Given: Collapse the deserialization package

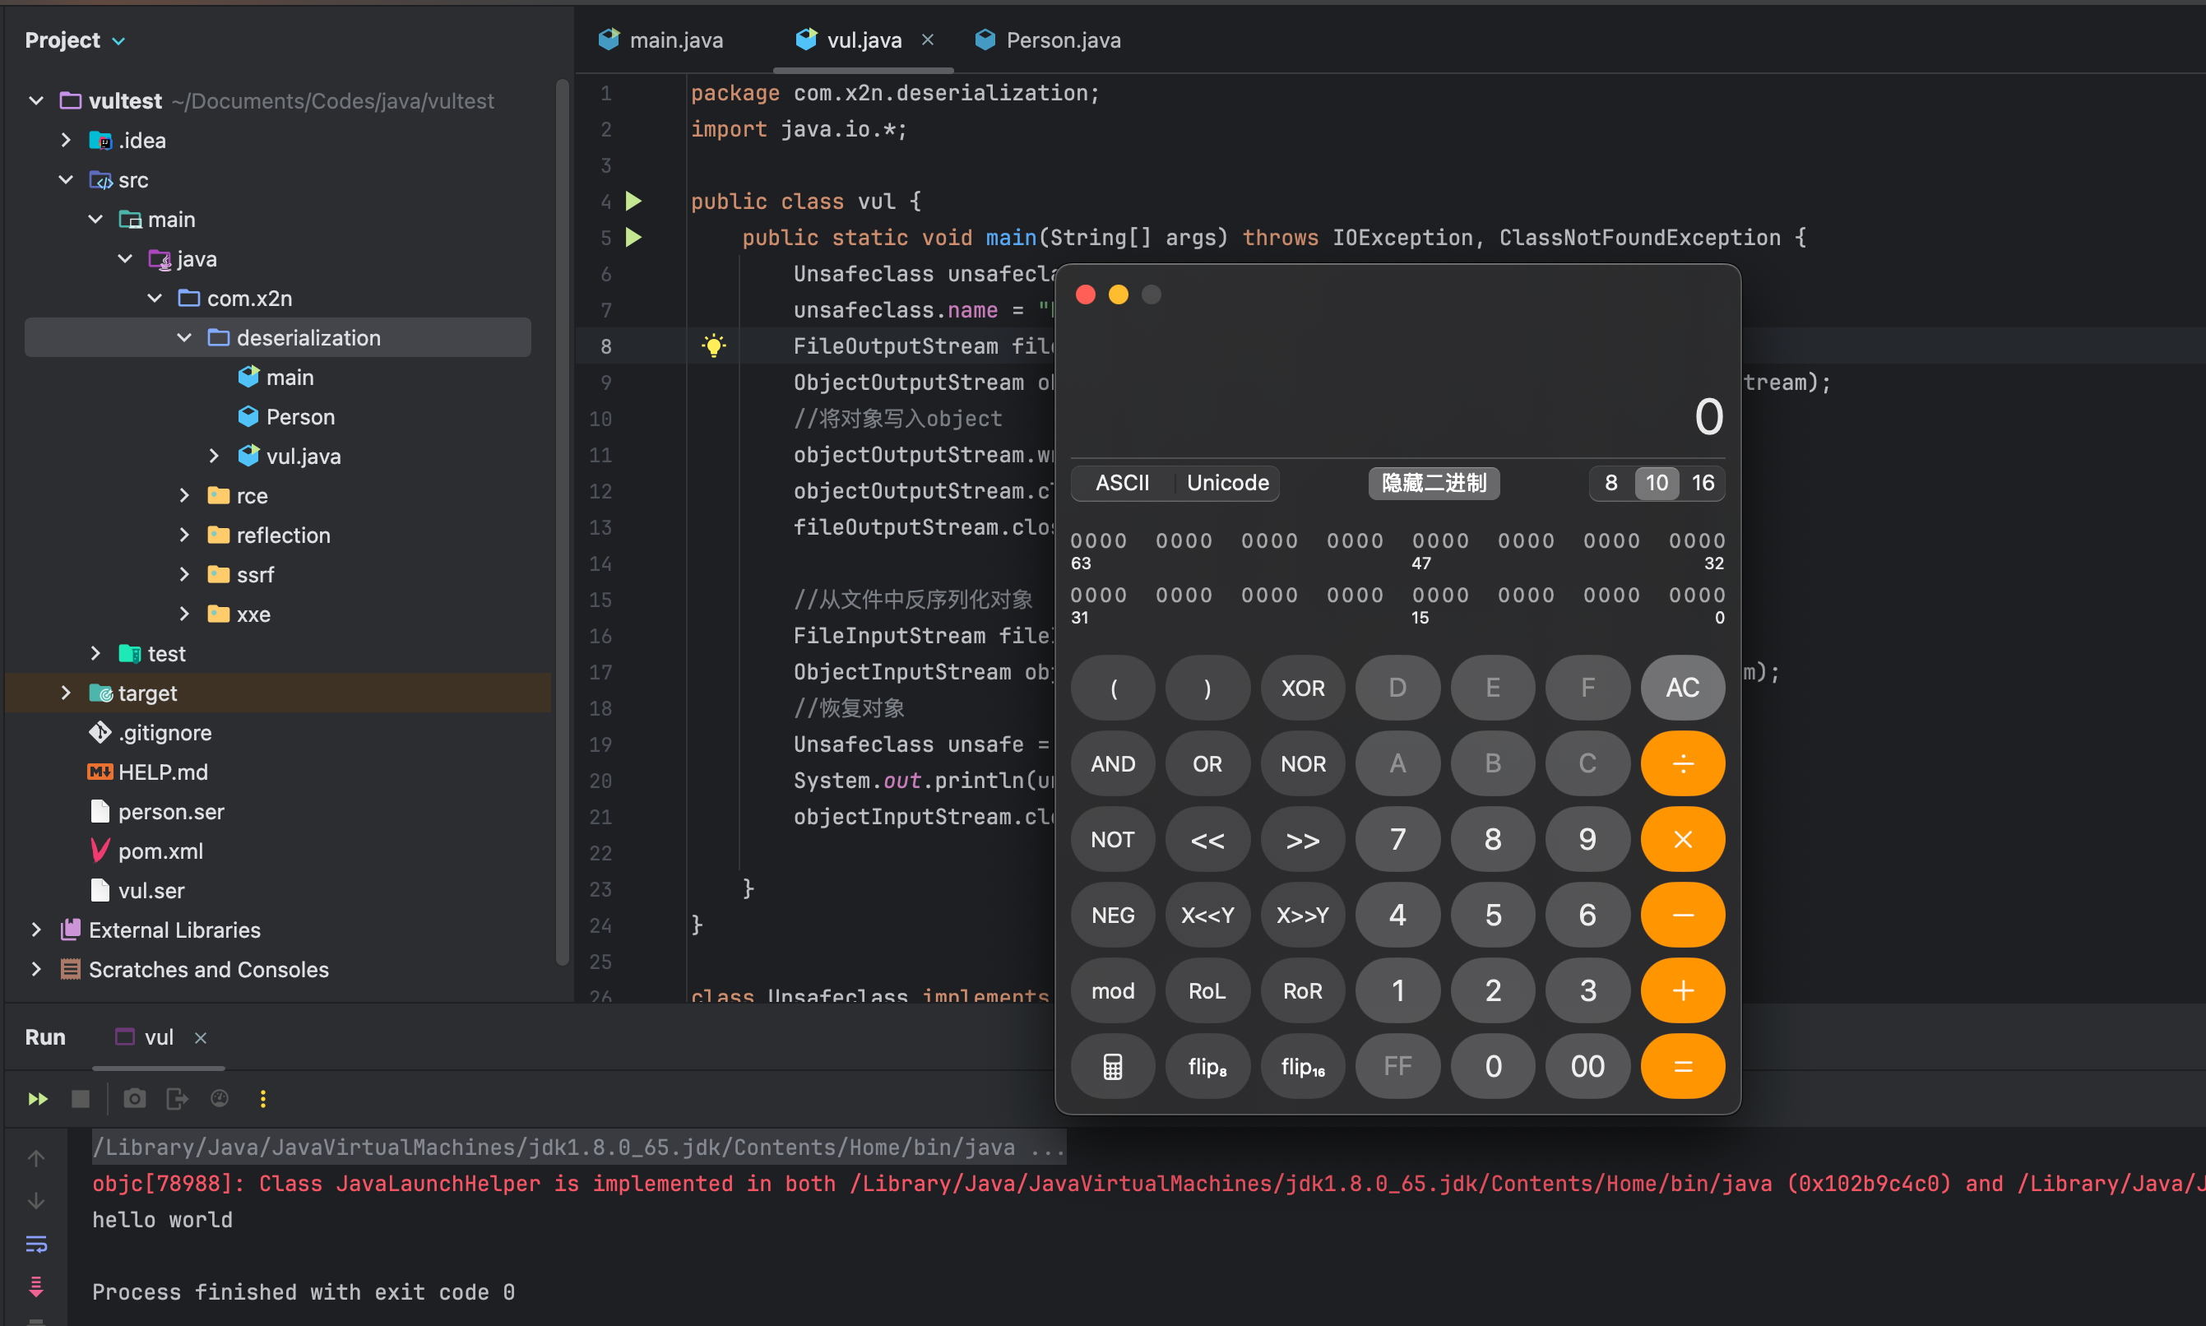Looking at the screenshot, I should pyautogui.click(x=184, y=338).
